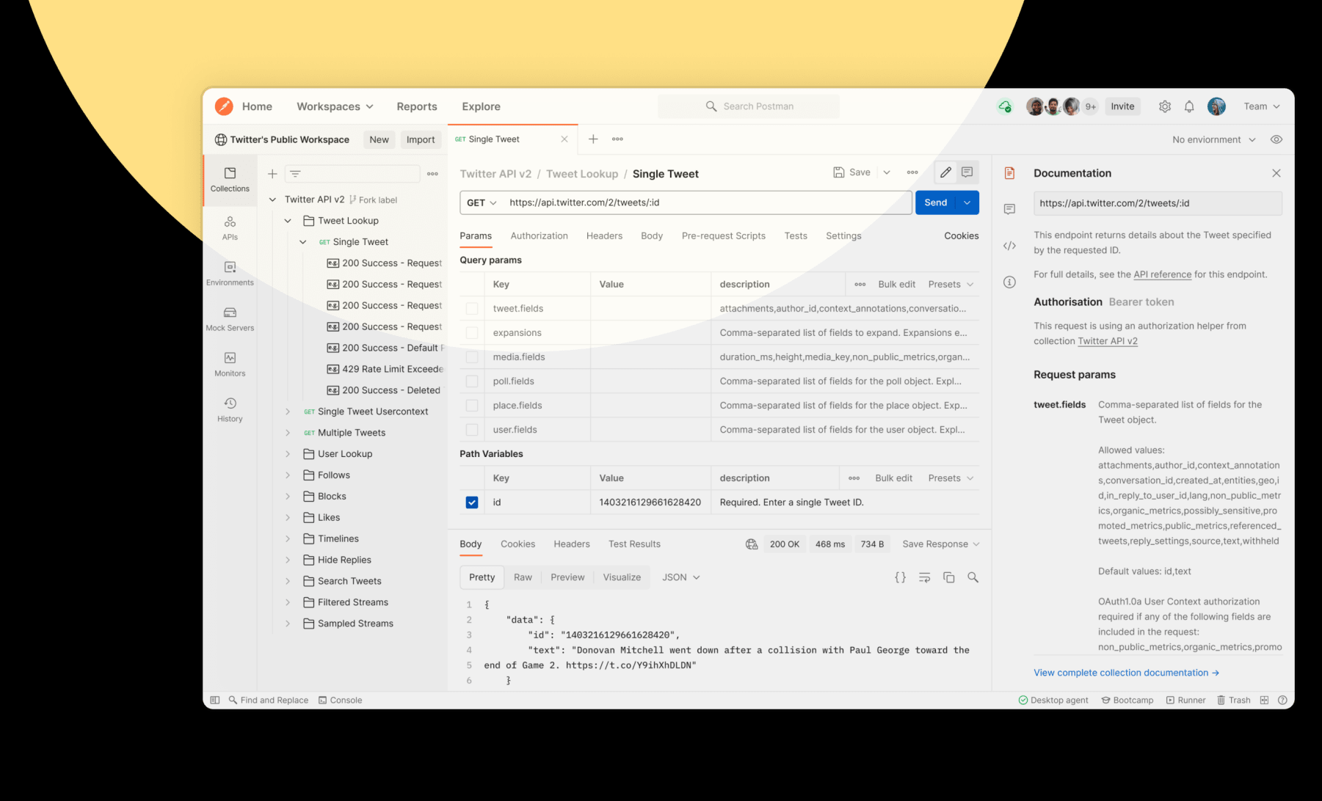Open View complete collection documentation link
Screen dimensions: 1322x801
1126,673
